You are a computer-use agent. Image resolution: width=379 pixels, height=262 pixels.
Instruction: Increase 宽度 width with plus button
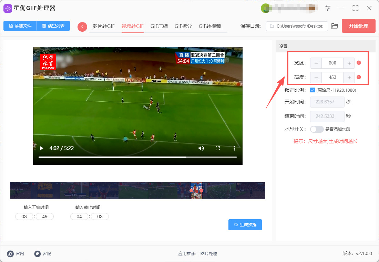click(x=349, y=63)
